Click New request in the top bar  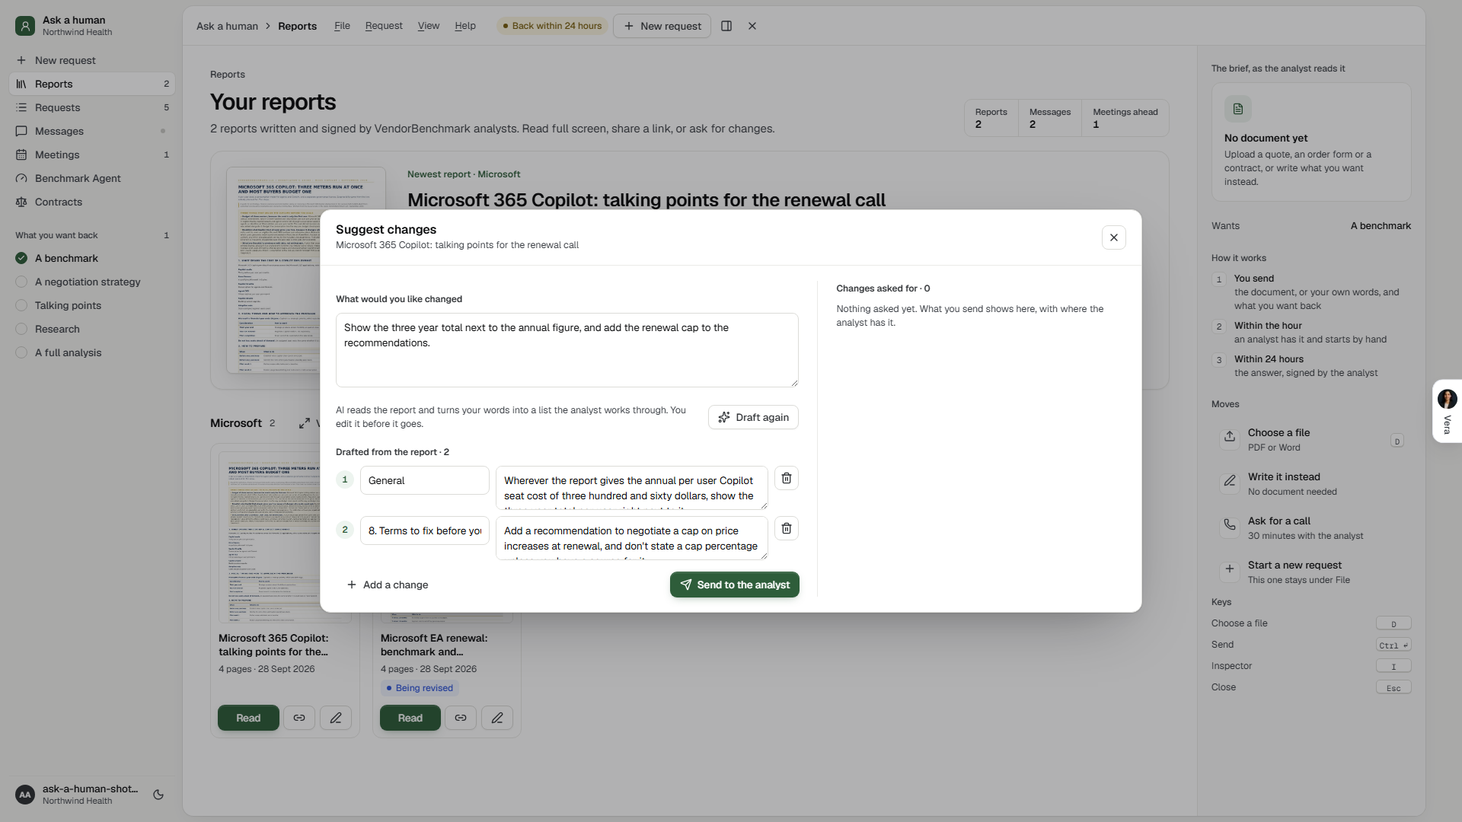662,26
